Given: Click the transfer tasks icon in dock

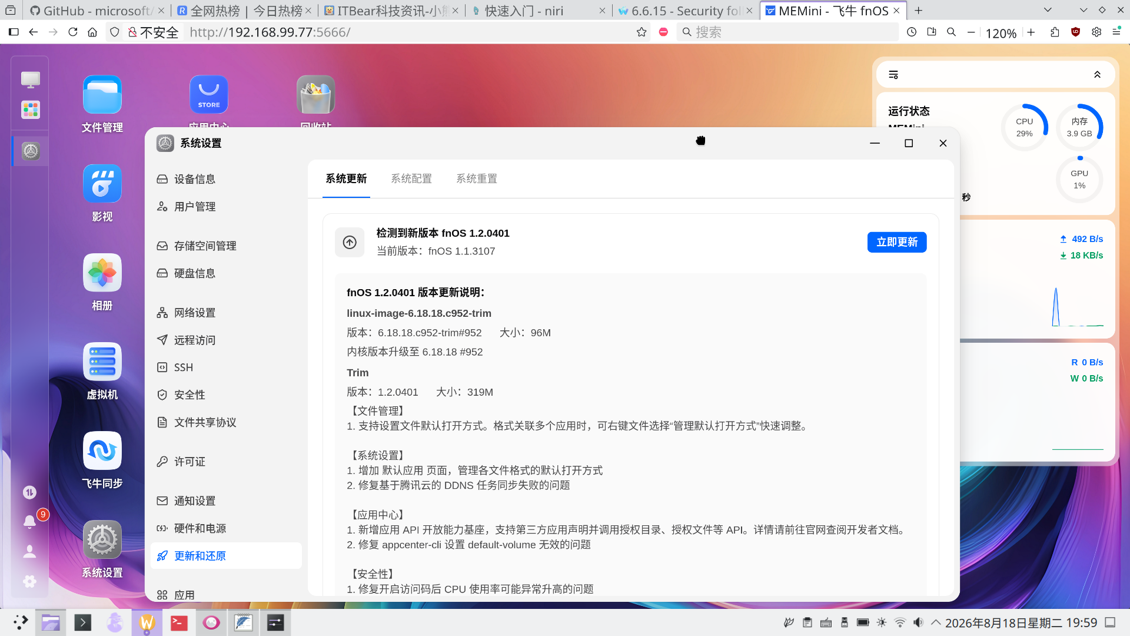Looking at the screenshot, I should pos(29,492).
